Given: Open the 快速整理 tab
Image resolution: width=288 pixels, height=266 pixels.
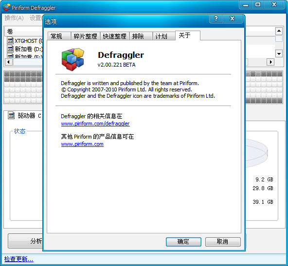Looking at the screenshot, I should pyautogui.click(x=115, y=36).
